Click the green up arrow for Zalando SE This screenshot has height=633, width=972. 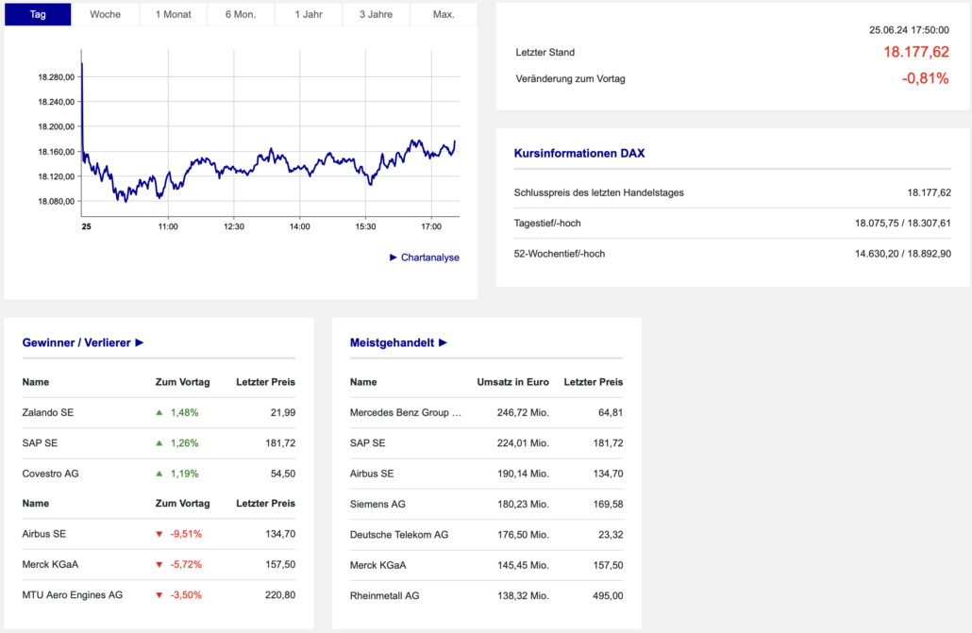pyautogui.click(x=159, y=412)
